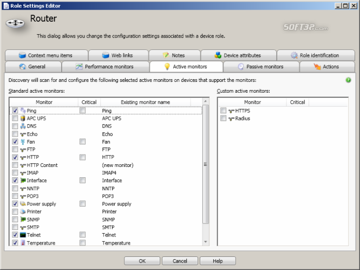Click the Telnet terminal icon
Viewport: 360px width, 270px height.
pos(23,235)
